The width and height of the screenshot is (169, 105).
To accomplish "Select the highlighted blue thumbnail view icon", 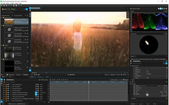I will (27, 9).
